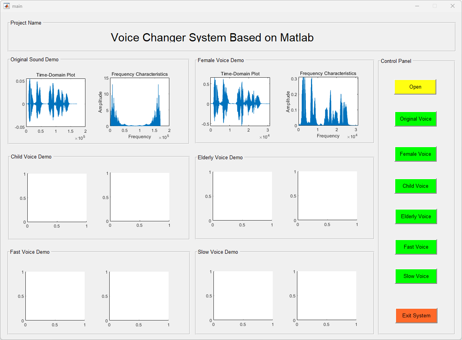Viewport: 462px width, 340px height.
Task: Click the 'Project Name' panel label
Action: point(26,23)
